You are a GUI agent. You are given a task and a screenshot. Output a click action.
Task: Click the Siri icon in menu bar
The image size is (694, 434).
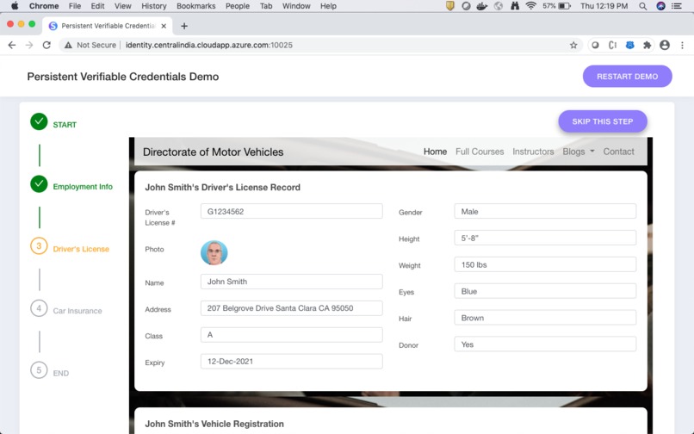660,6
